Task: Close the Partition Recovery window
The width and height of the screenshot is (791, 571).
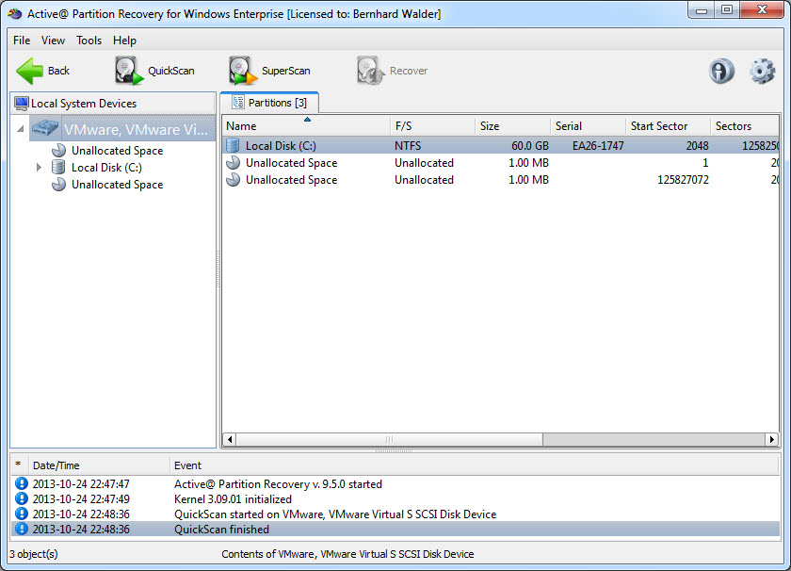Action: tap(762, 10)
